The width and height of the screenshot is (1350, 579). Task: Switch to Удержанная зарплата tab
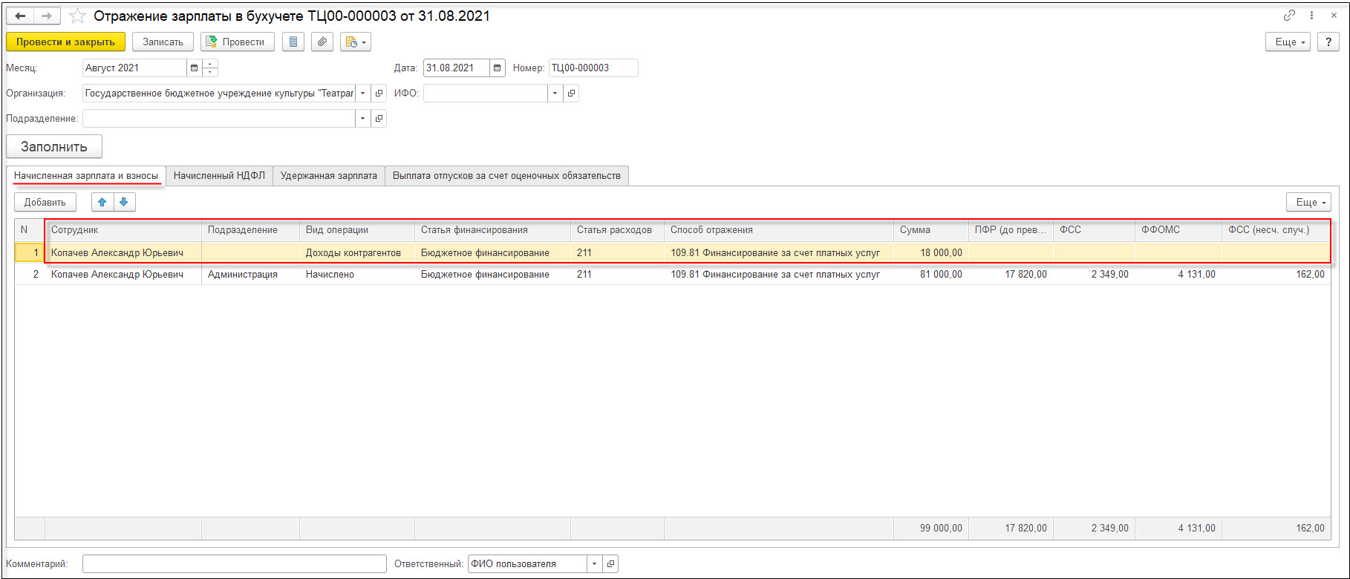(329, 176)
